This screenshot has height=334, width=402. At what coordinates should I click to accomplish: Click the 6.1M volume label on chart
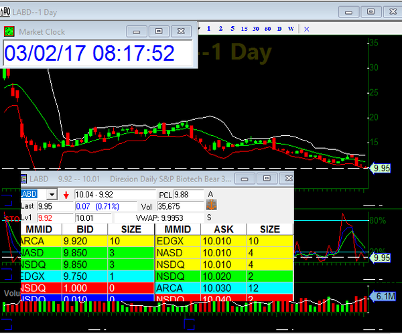pos(384,296)
